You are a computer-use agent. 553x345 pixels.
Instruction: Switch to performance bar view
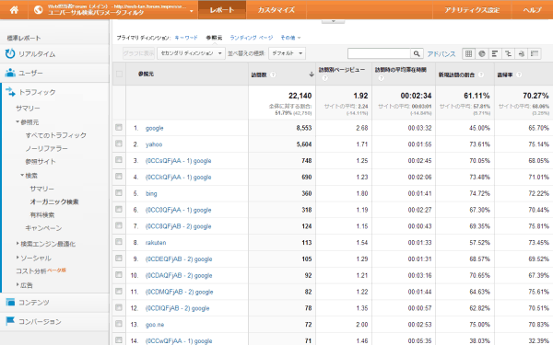click(x=495, y=53)
